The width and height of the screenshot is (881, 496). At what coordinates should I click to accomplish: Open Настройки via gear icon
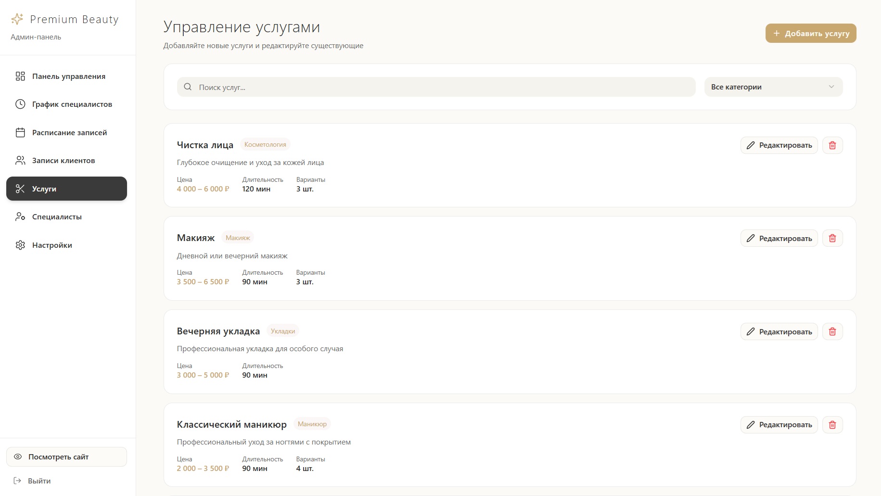pos(20,245)
